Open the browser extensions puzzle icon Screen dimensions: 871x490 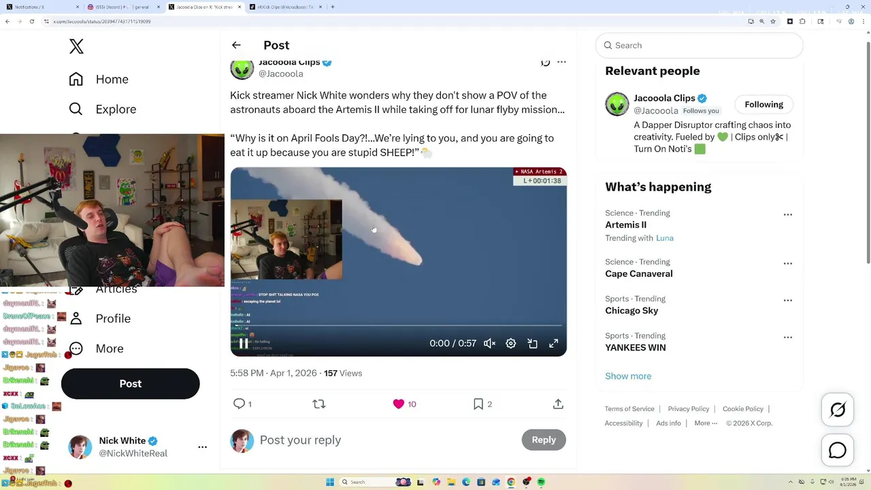pyautogui.click(x=802, y=21)
